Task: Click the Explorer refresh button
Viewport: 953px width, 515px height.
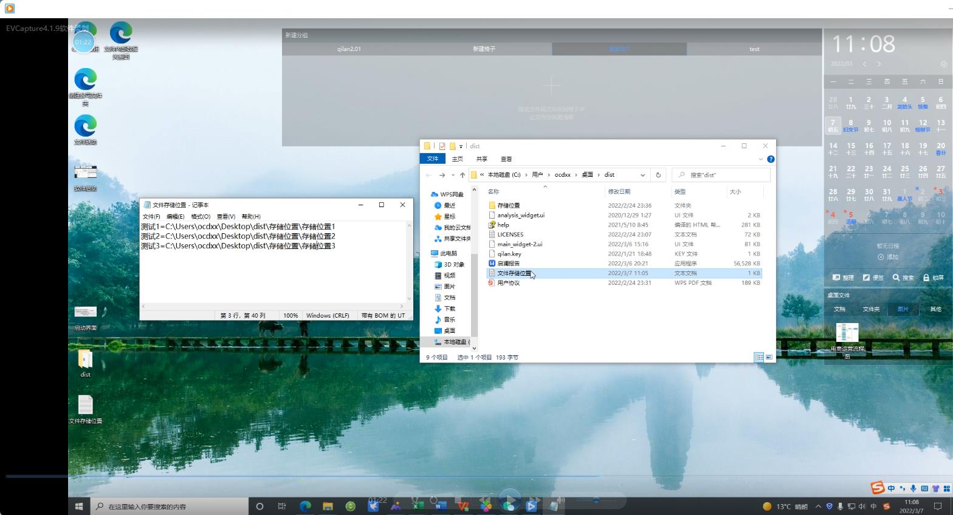Action: [x=658, y=175]
